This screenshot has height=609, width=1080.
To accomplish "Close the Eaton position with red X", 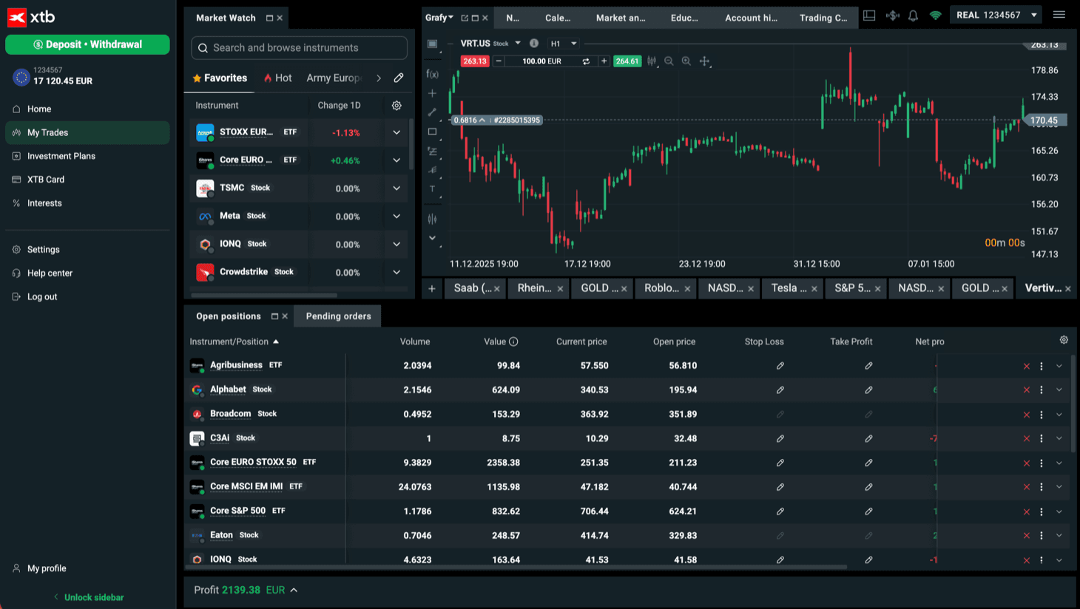I will point(1027,536).
